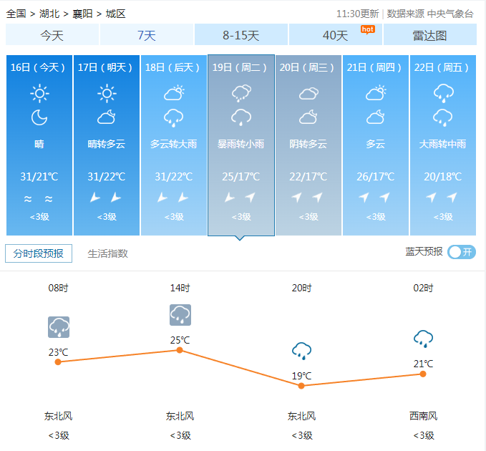Open the 中央气象台 data source link

(451, 14)
